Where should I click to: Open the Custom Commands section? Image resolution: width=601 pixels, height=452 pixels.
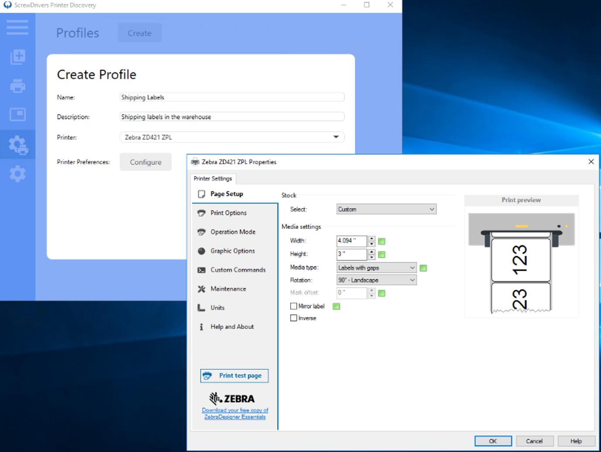[x=238, y=270]
